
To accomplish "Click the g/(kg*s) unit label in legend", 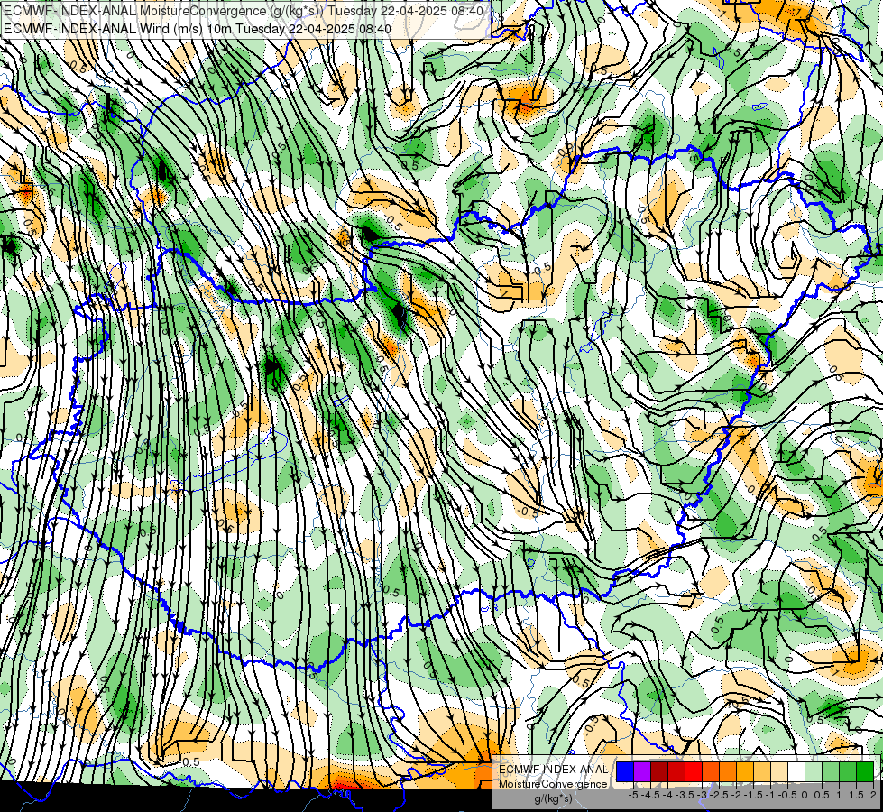I will [x=553, y=799].
